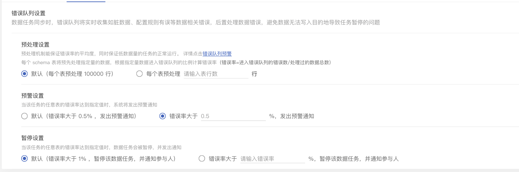Select custom 每个表预处理 radio option
This screenshot has width=519, height=172.
pos(139,74)
